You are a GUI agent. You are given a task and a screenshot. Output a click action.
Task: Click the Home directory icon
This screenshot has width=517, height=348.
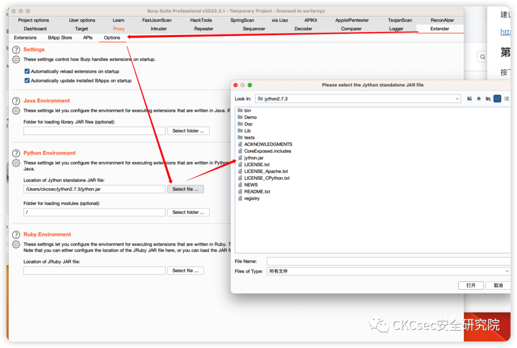tap(479, 99)
